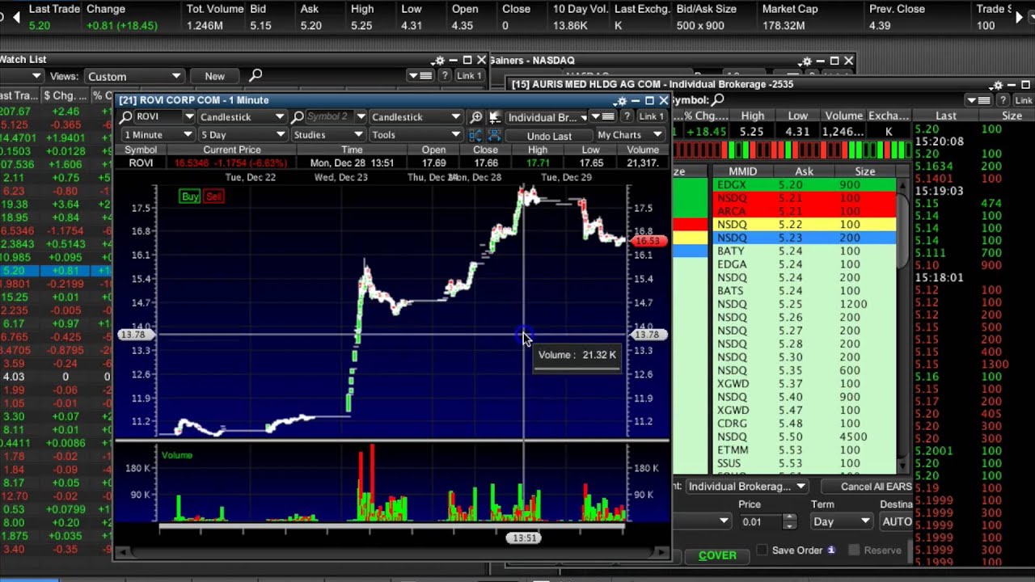Click Save Order info icon
Viewport: 1035px width, 582px height.
(830, 550)
